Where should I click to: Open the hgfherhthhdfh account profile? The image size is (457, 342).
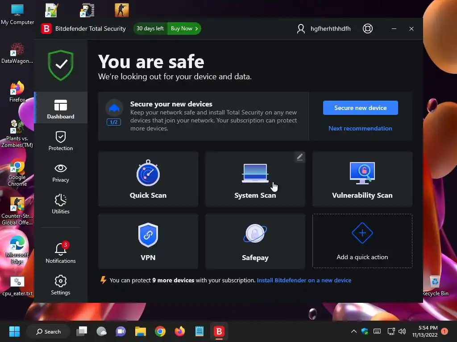pyautogui.click(x=324, y=28)
